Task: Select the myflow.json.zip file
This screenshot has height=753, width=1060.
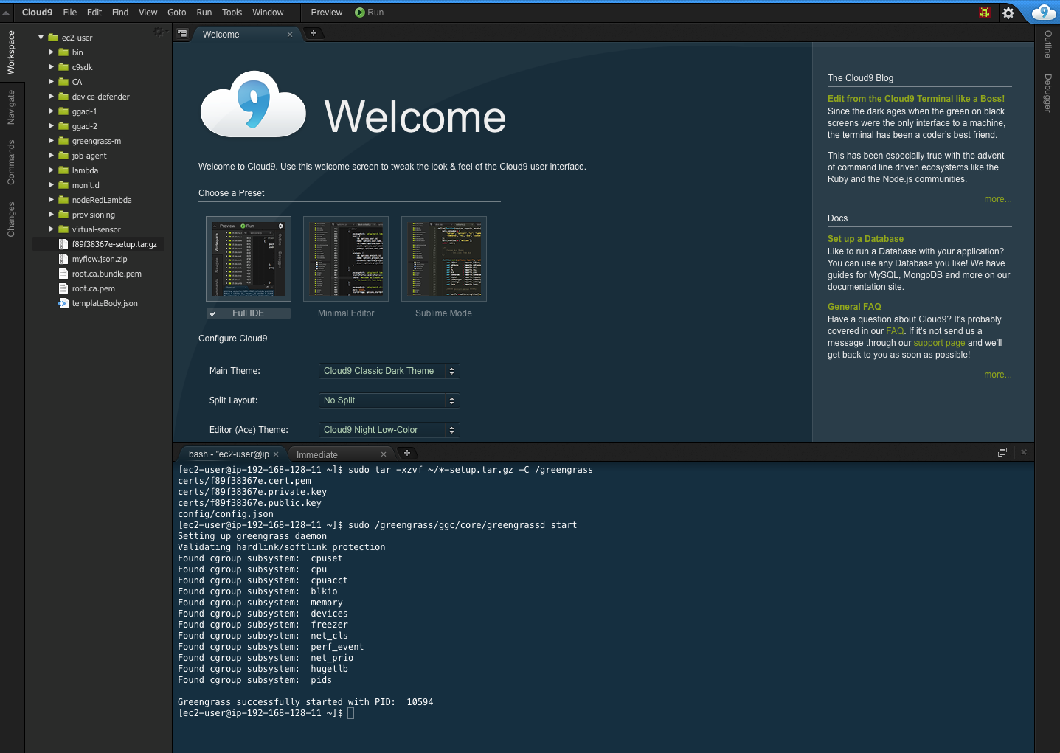Action: [98, 259]
